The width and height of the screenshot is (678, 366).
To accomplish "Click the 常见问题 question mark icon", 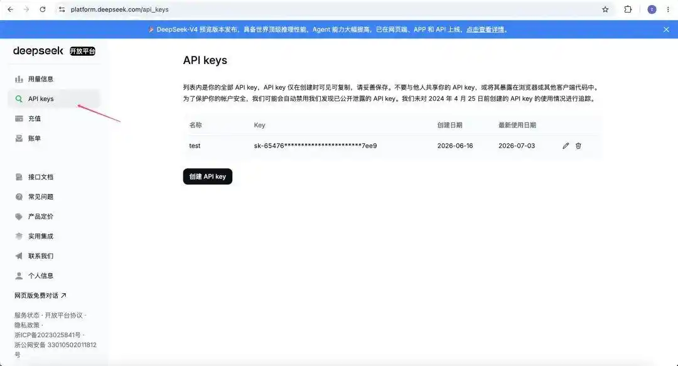I will point(19,197).
